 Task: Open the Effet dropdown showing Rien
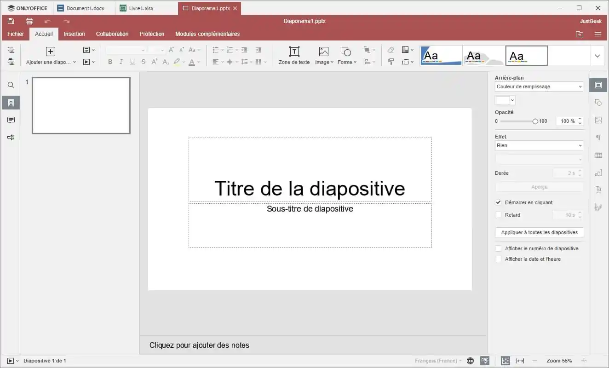(x=539, y=145)
